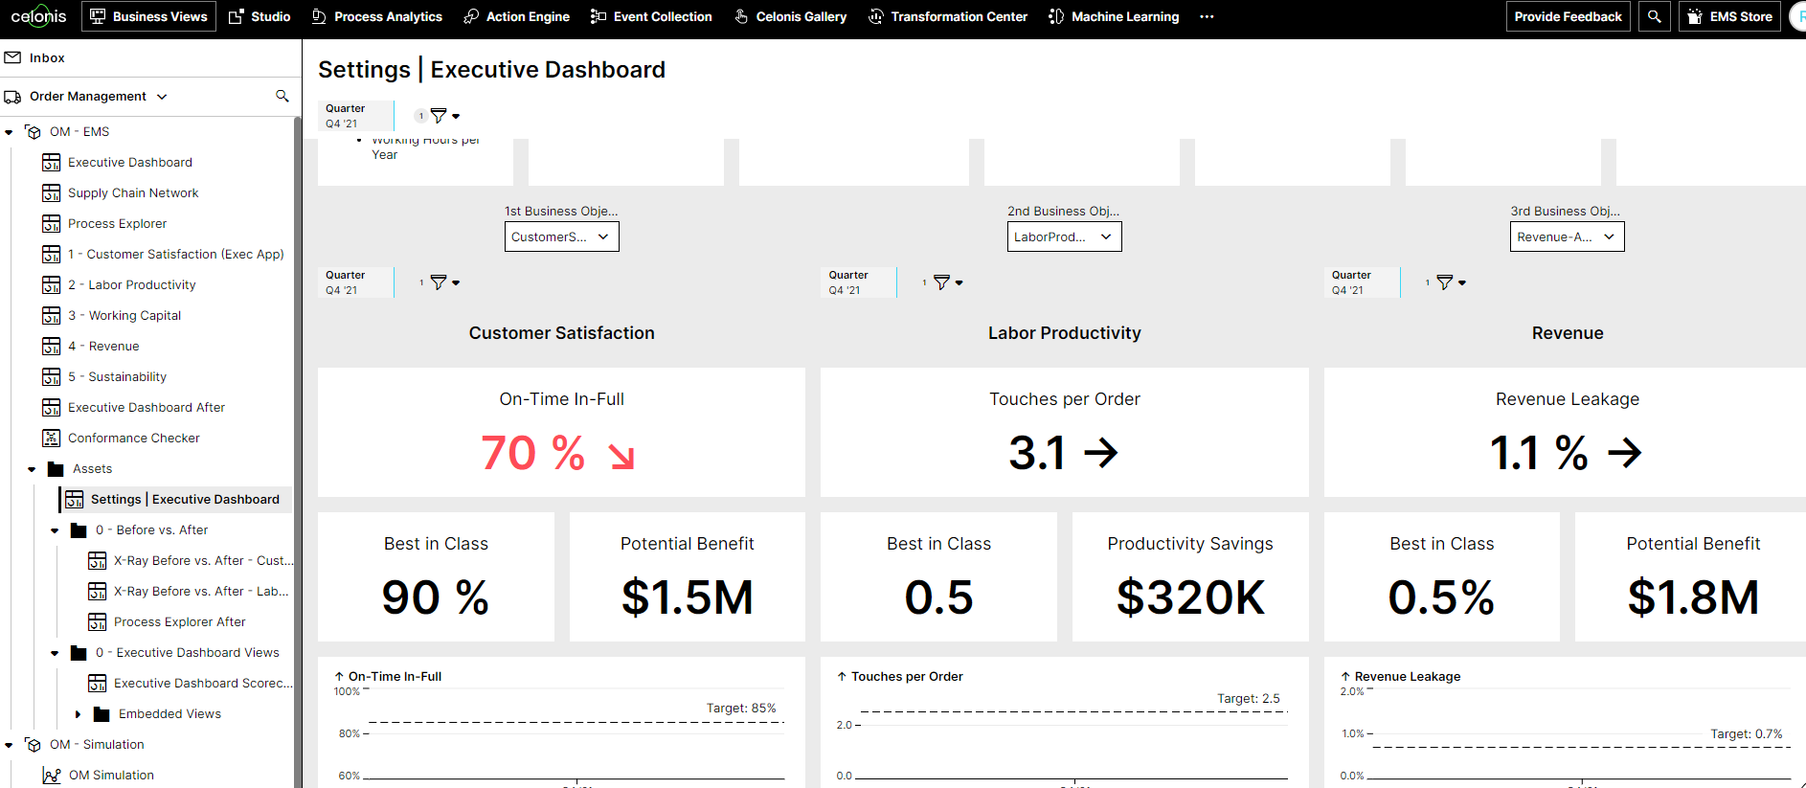Collapse 0 - Executive Dashboard Views folder
Image resolution: width=1806 pixels, height=788 pixels.
tap(55, 653)
